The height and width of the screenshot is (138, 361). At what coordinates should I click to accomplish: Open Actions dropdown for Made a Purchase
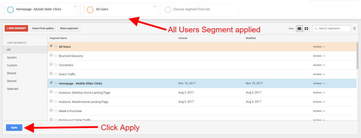(x=319, y=111)
